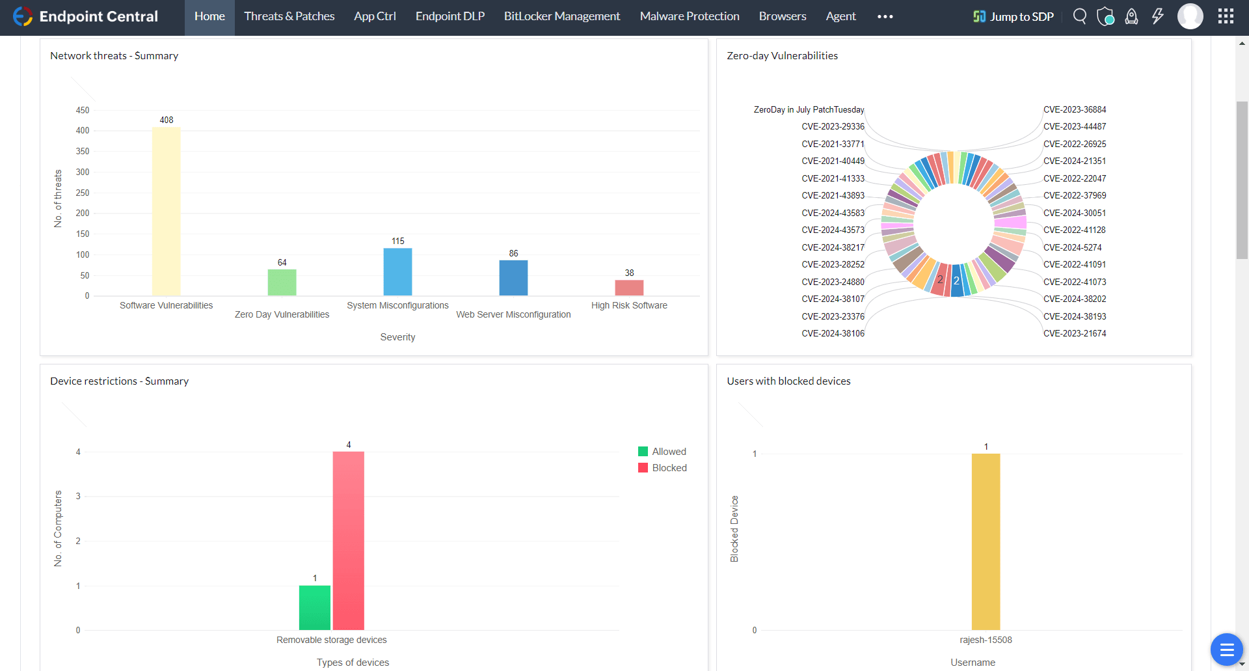The width and height of the screenshot is (1249, 671).
Task: Open the what's new rocket icon
Action: [x=1131, y=16]
